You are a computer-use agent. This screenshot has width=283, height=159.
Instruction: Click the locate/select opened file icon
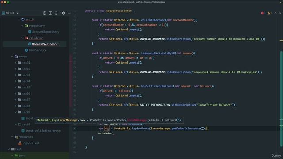click(44, 13)
